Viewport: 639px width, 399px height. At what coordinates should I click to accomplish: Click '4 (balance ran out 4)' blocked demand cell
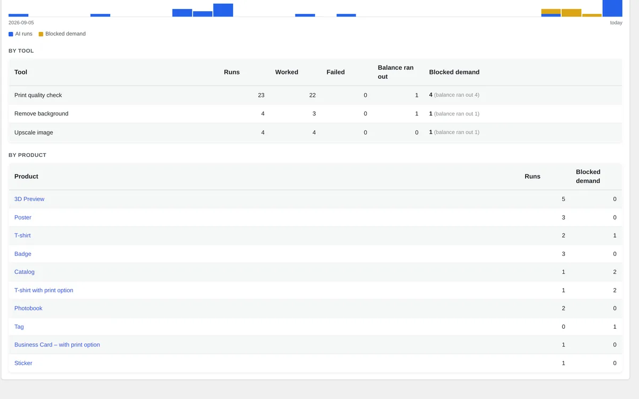pyautogui.click(x=454, y=95)
